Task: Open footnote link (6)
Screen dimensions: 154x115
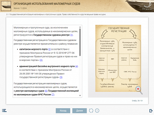Action: click(46, 91)
